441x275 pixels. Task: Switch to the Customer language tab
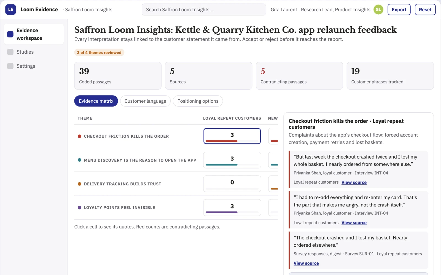pos(145,101)
